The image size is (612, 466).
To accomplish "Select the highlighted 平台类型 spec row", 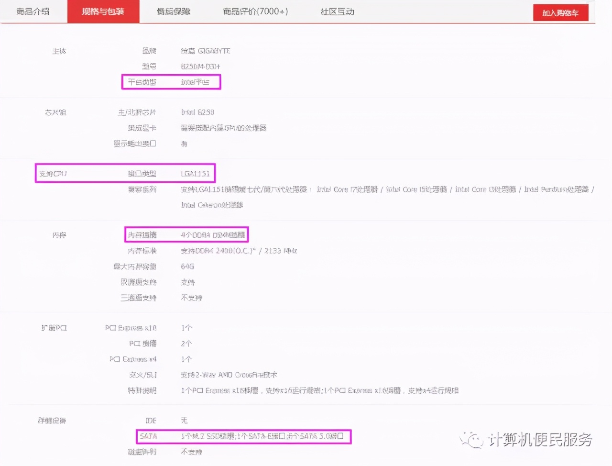I will click(171, 82).
